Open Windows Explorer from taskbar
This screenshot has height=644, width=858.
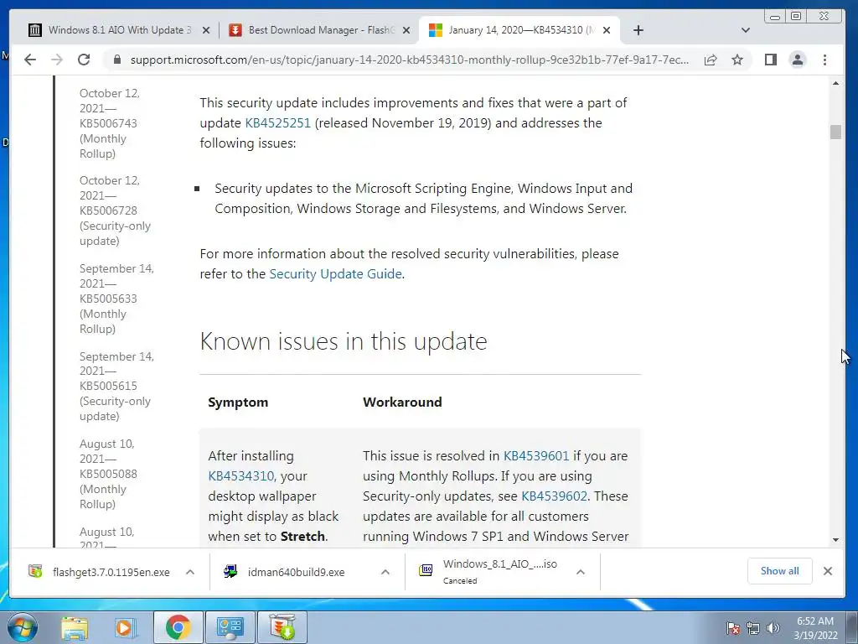click(x=74, y=627)
